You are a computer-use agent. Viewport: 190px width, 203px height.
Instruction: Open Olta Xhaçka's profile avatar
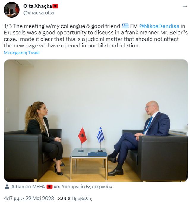(12, 10)
